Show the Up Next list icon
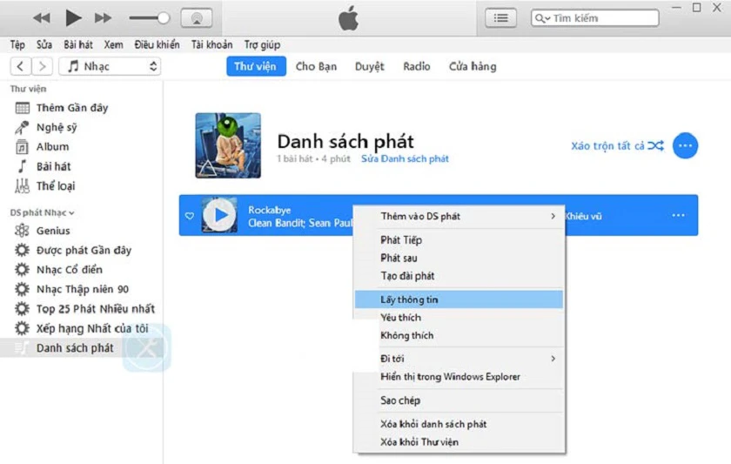 coord(500,18)
